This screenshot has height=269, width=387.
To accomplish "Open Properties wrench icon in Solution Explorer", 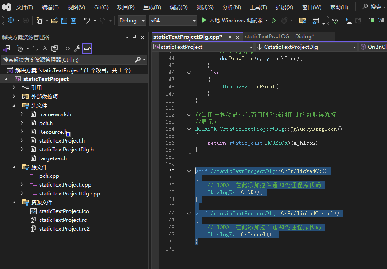I will click(77, 48).
